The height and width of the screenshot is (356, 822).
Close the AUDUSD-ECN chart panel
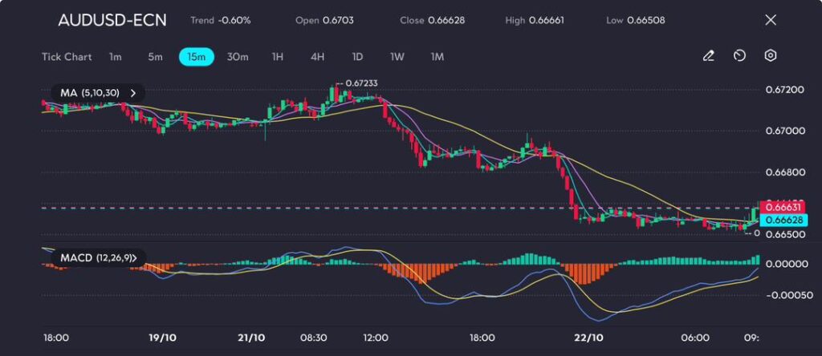coord(771,20)
